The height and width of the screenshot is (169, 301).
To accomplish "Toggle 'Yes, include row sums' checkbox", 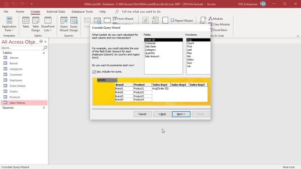I will tap(94, 72).
